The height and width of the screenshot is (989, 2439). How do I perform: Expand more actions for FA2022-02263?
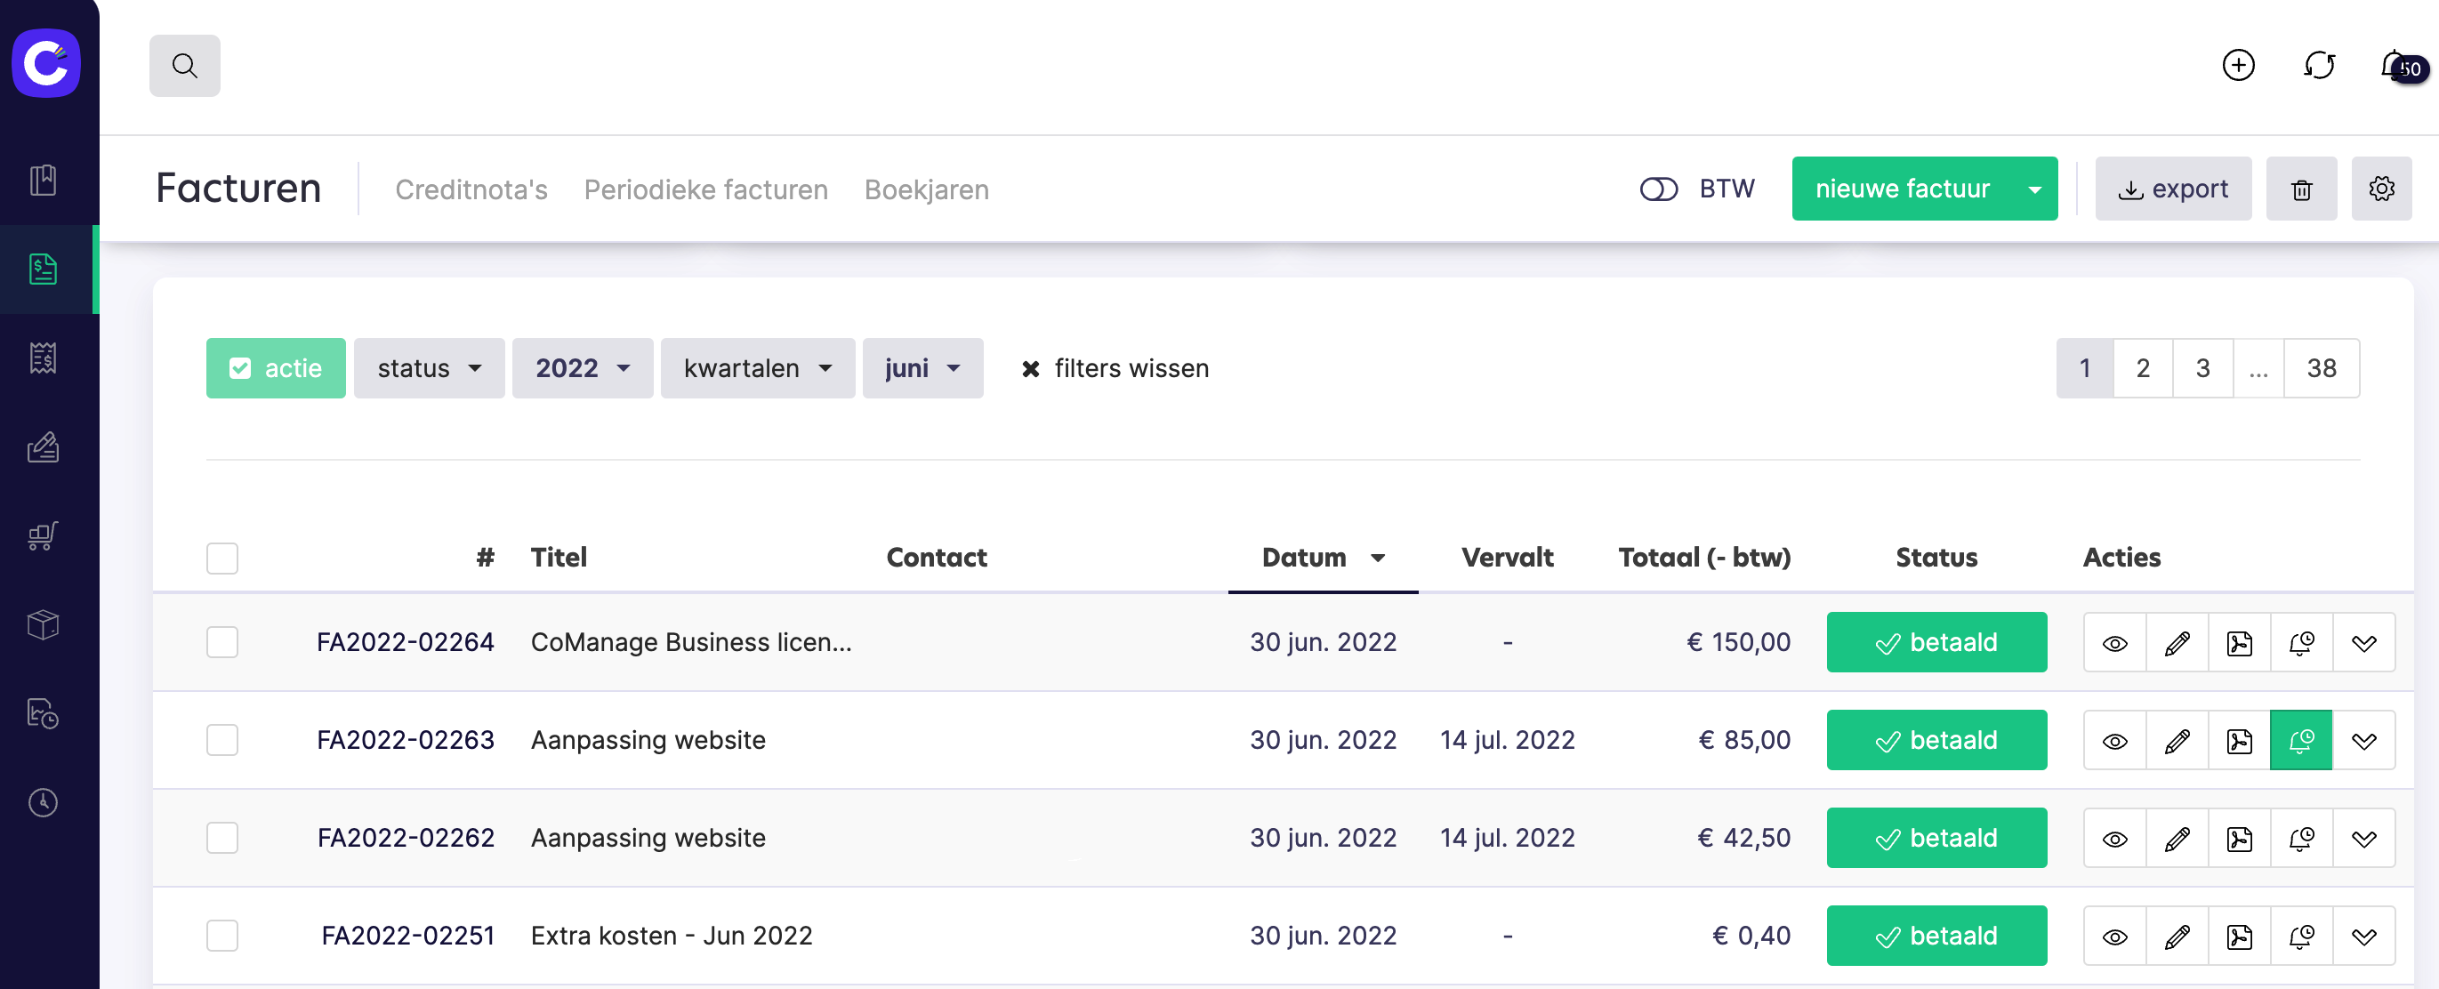2363,740
